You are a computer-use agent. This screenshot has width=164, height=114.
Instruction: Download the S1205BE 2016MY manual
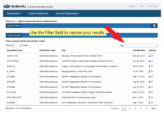tap(149, 82)
